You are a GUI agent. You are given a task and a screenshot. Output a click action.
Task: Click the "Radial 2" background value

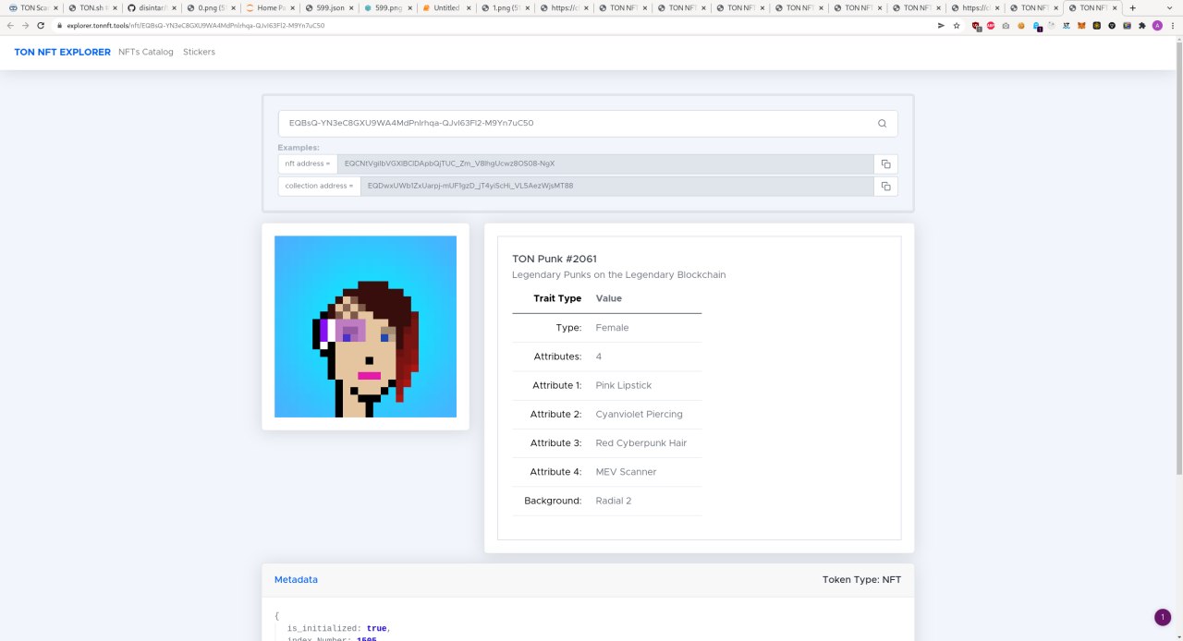[x=614, y=501]
